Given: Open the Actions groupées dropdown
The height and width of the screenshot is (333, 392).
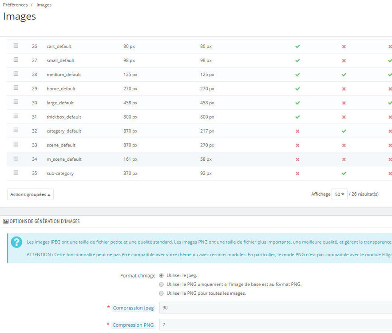Looking at the screenshot, I should pyautogui.click(x=30, y=194).
